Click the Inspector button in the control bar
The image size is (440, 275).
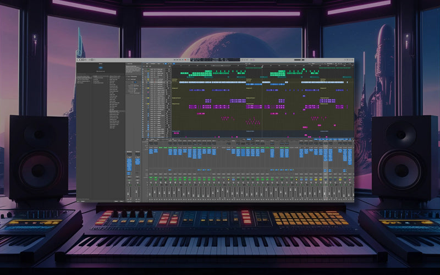pos(81,59)
